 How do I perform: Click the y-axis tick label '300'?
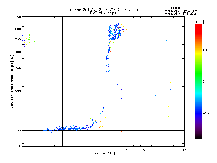coord(18,68)
